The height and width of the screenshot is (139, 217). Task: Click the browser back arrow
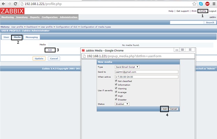pyautogui.click(x=3, y=4)
